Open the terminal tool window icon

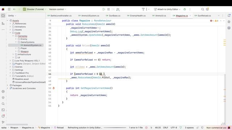coord(3,110)
